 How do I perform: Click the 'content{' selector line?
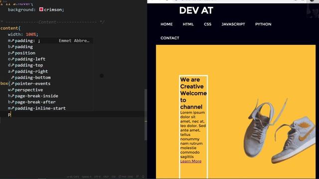coord(10,28)
